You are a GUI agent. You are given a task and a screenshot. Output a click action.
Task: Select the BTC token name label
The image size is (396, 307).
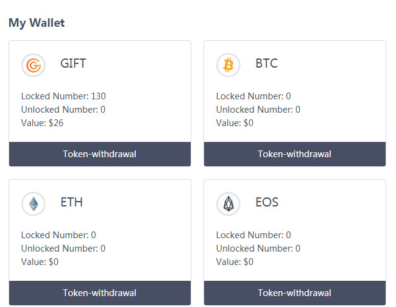pos(266,63)
